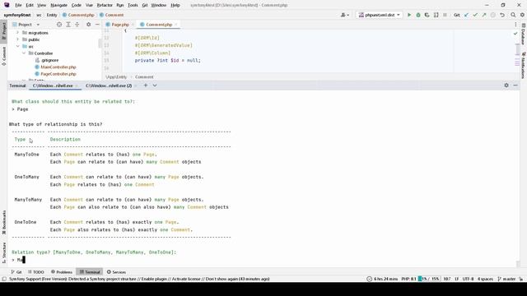
Task: Click the green Debug bug icon
Action: pos(418,15)
